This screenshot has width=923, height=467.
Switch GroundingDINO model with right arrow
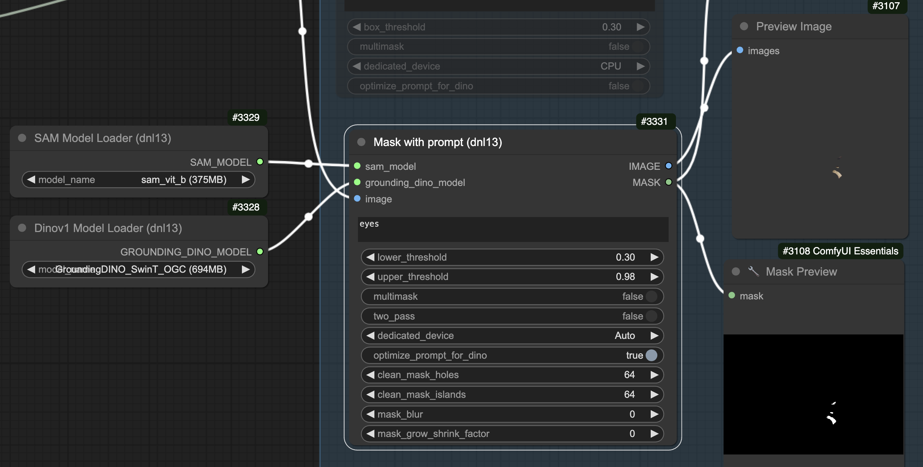pos(245,269)
